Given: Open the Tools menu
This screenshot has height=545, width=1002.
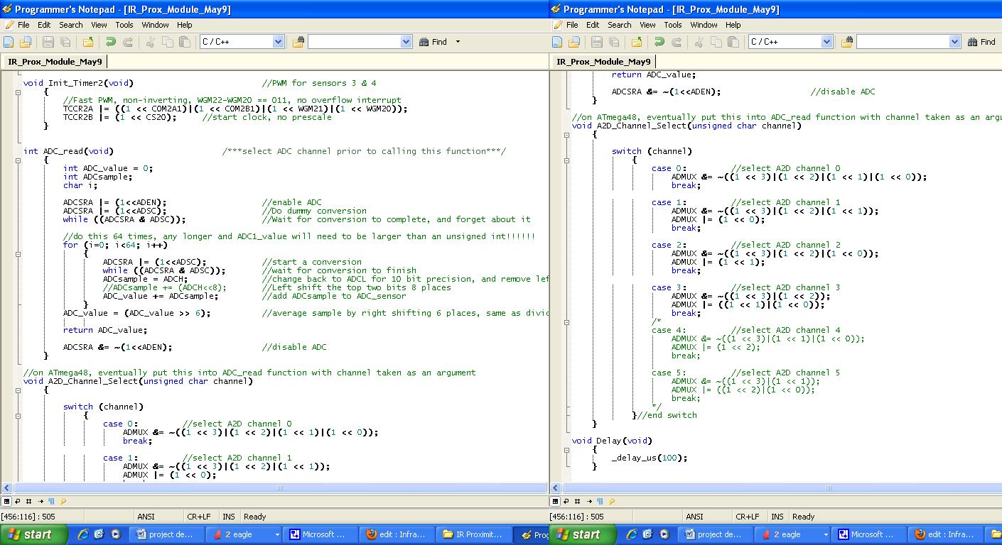Looking at the screenshot, I should tap(124, 25).
